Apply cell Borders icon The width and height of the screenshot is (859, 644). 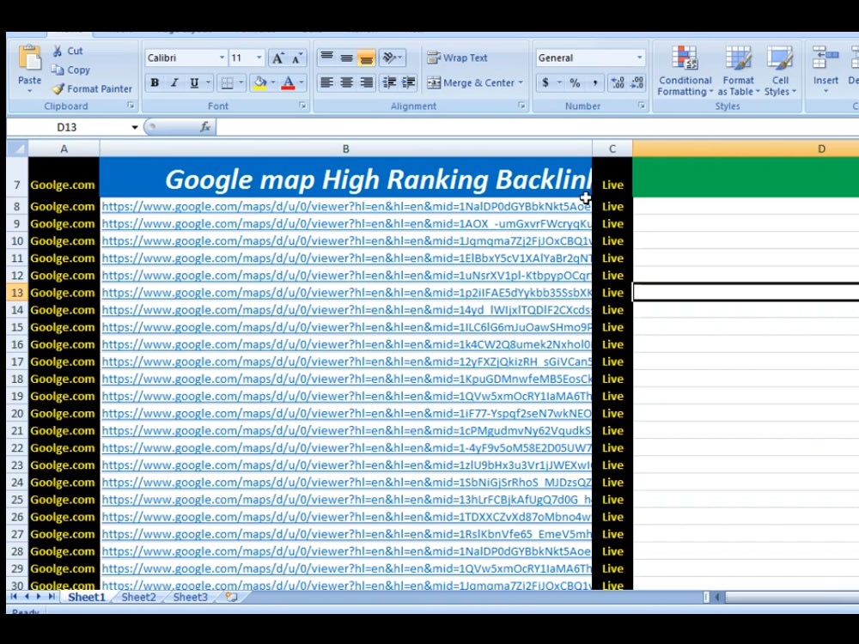click(227, 82)
